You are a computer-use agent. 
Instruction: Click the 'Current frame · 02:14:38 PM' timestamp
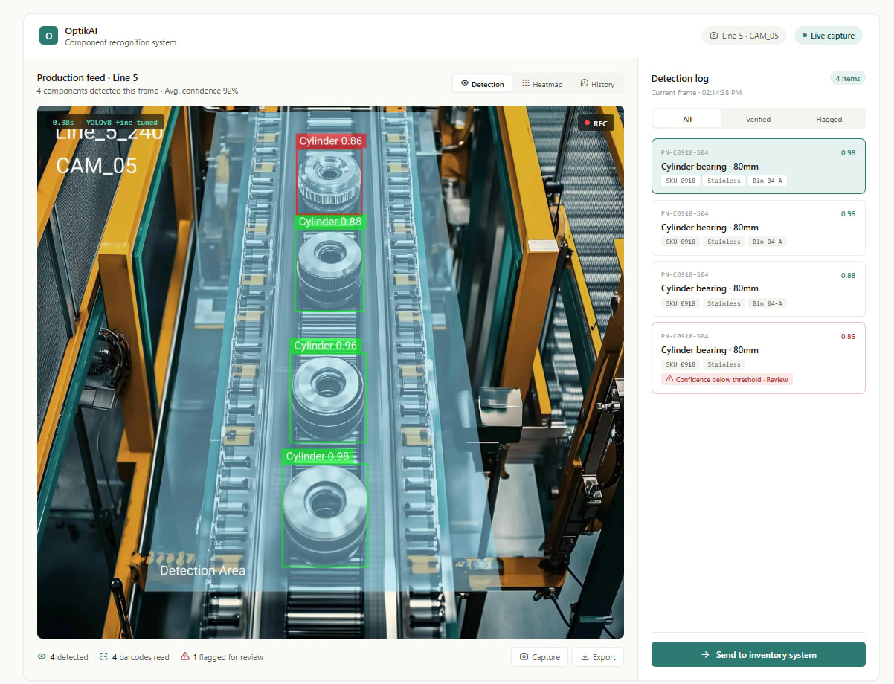pos(696,93)
